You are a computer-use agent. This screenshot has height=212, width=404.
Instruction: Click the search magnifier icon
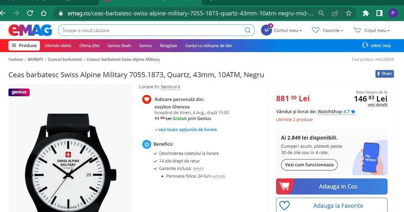(x=248, y=30)
